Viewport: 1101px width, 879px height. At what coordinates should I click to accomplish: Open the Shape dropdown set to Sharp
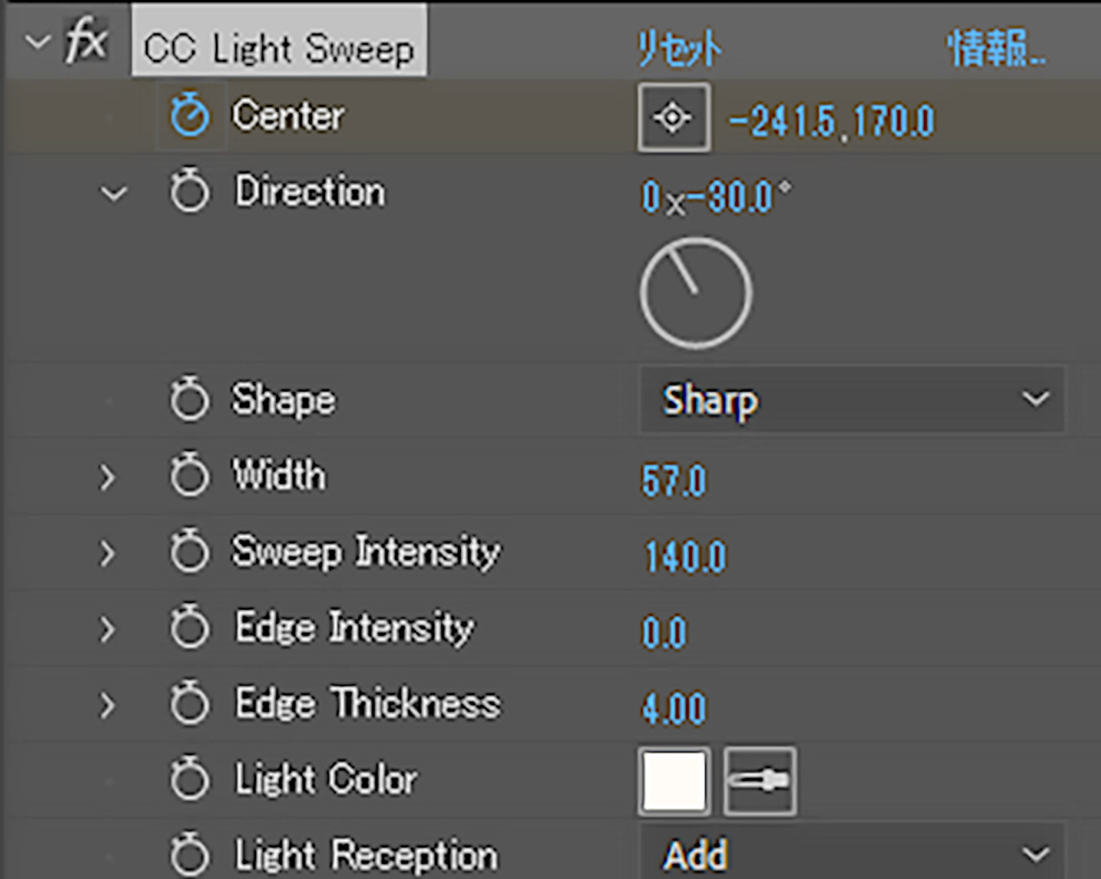tap(852, 400)
